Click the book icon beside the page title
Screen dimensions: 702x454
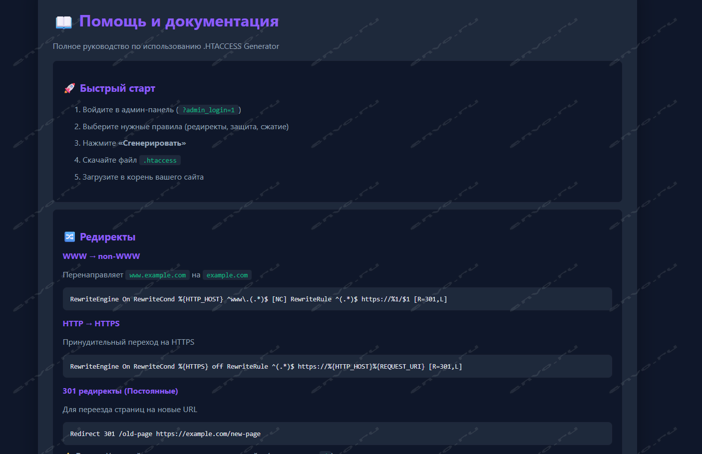pyautogui.click(x=63, y=22)
